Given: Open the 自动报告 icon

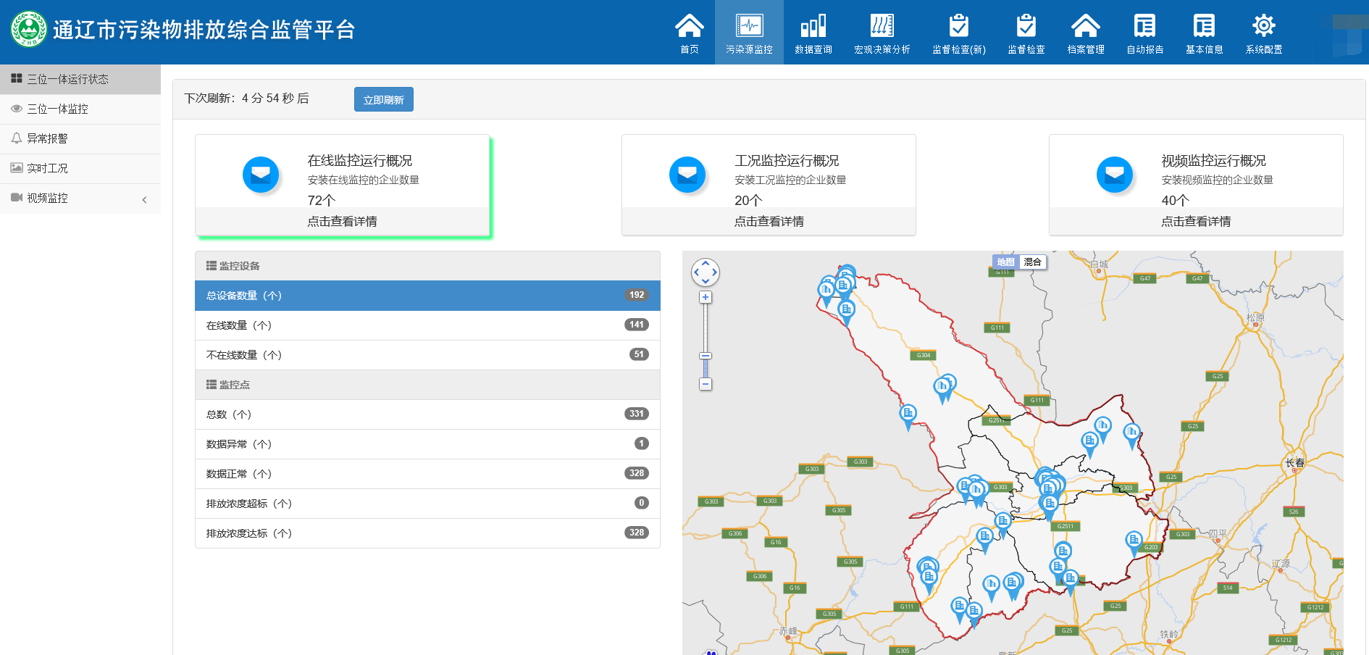Looking at the screenshot, I should (x=1144, y=33).
